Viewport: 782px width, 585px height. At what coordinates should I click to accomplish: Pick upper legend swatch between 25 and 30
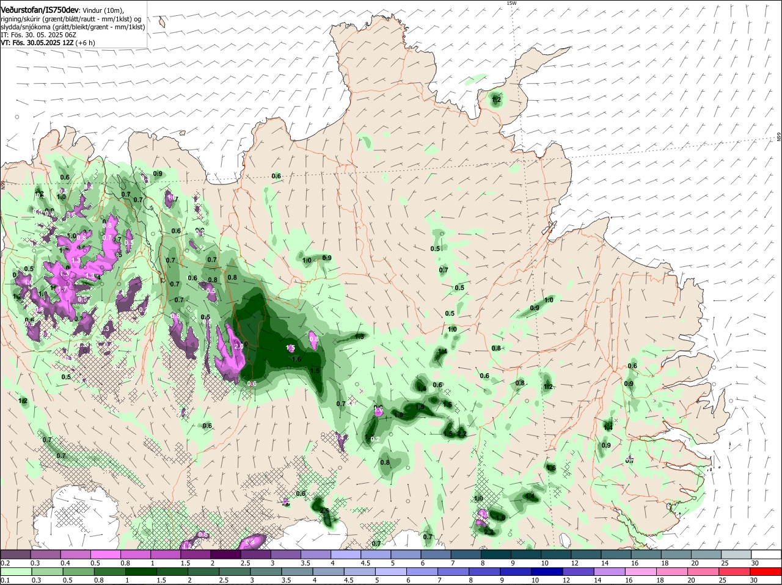[736, 554]
